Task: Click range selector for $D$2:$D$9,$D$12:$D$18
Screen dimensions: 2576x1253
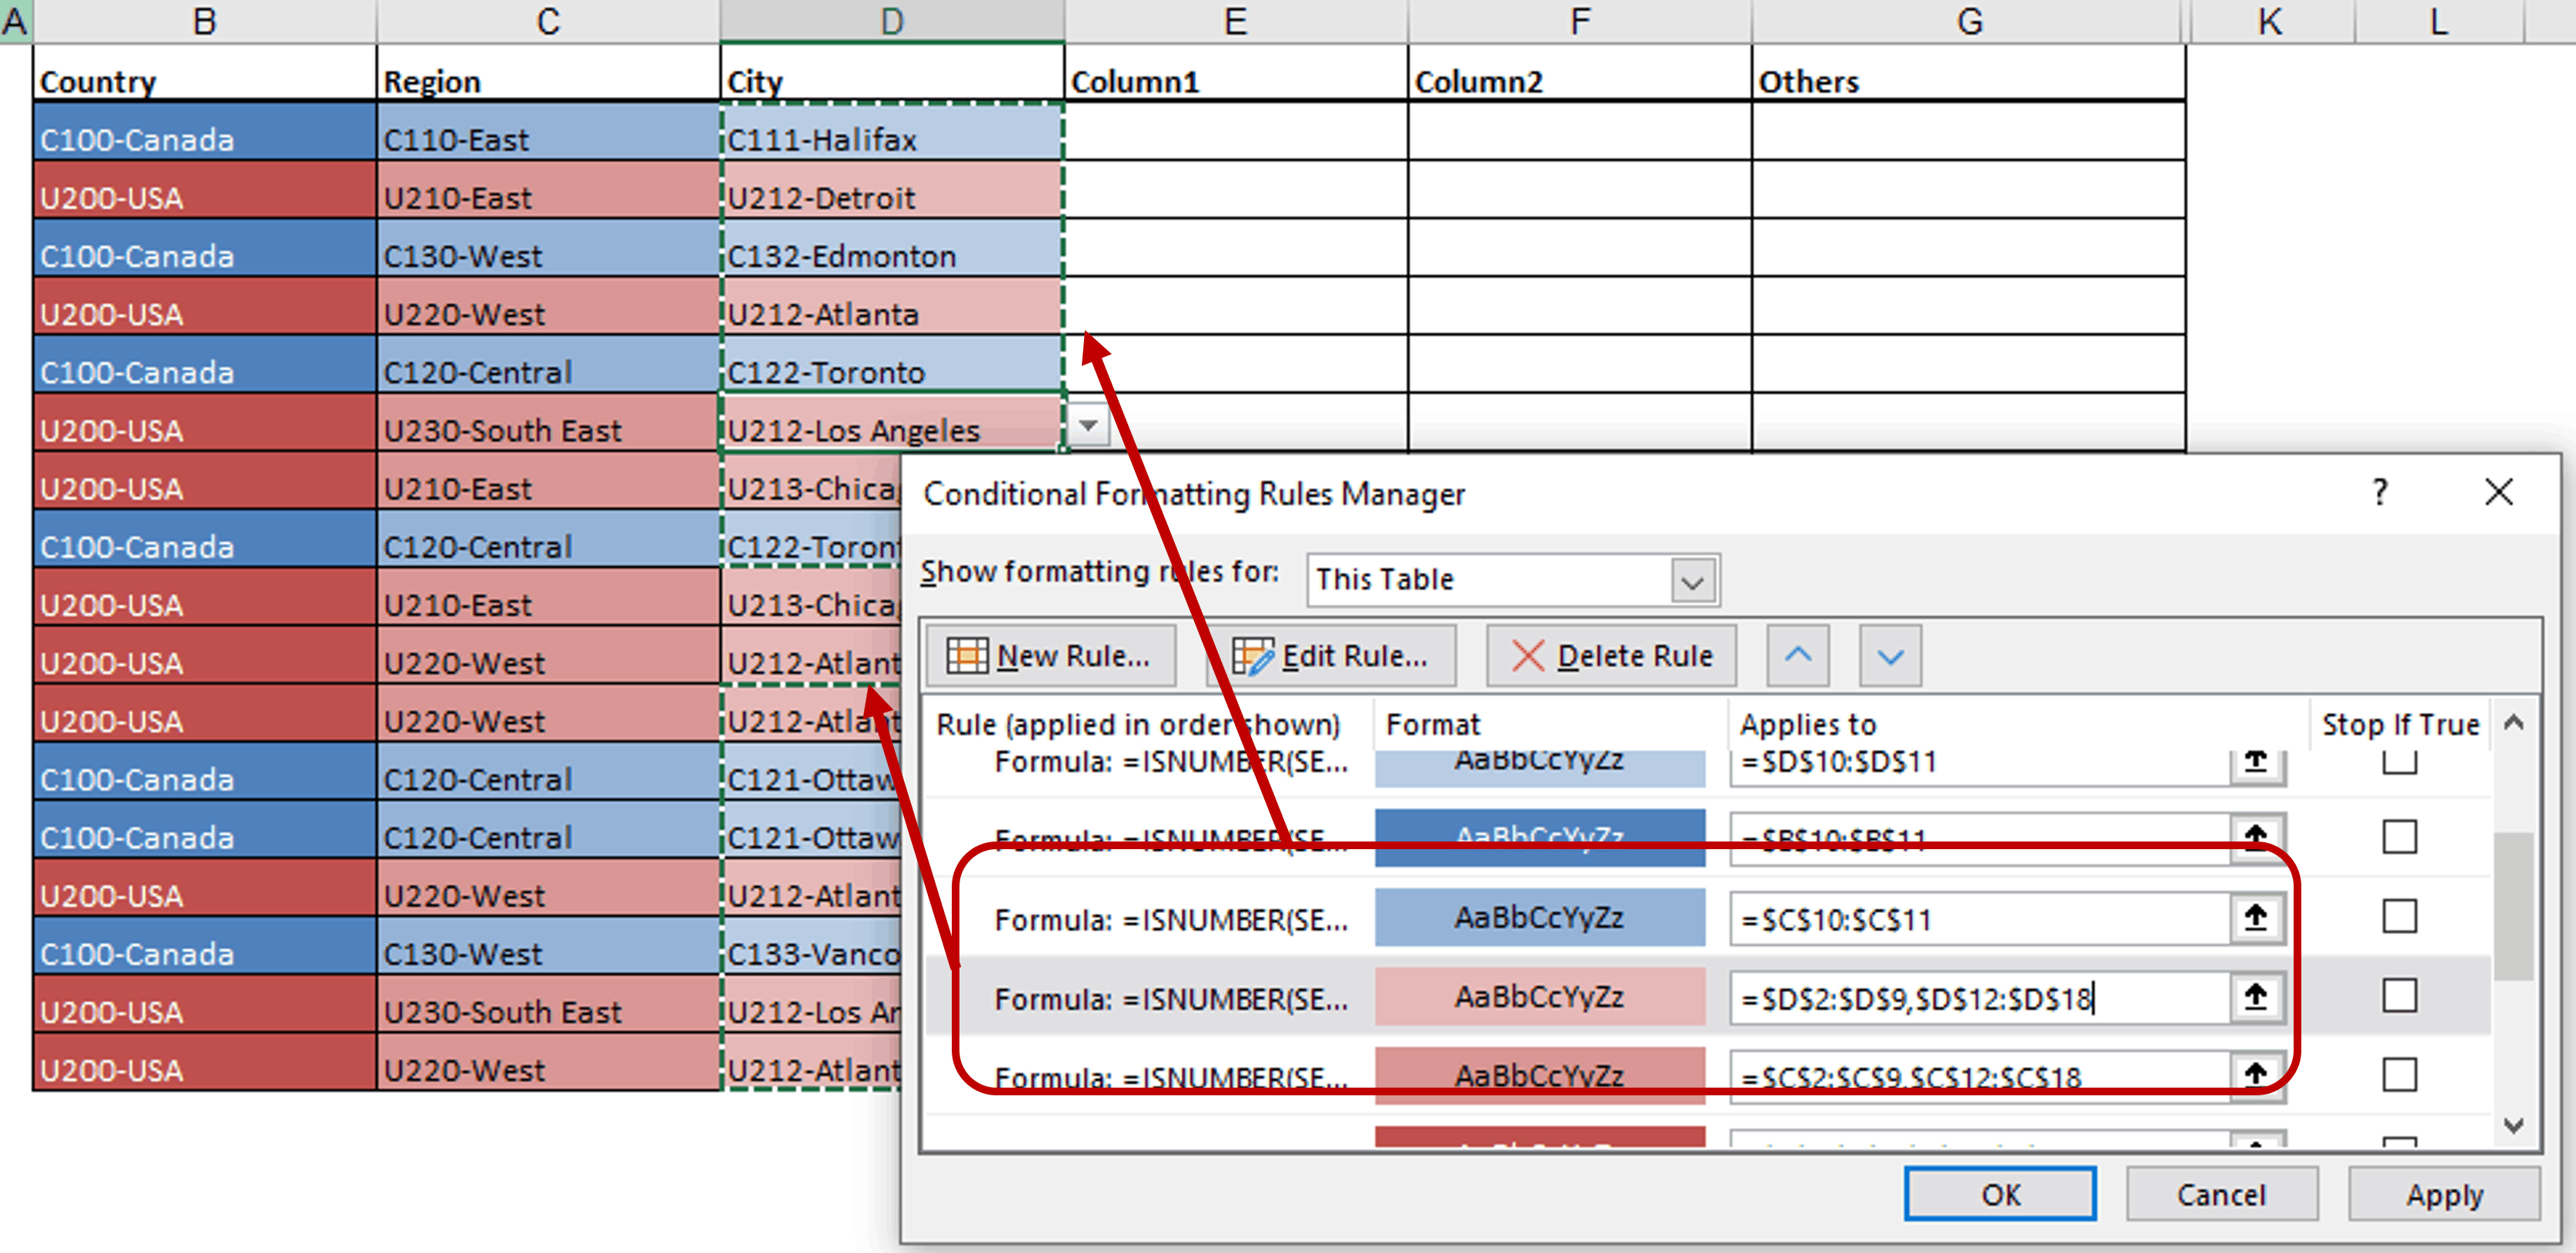Action: pyautogui.click(x=2255, y=997)
